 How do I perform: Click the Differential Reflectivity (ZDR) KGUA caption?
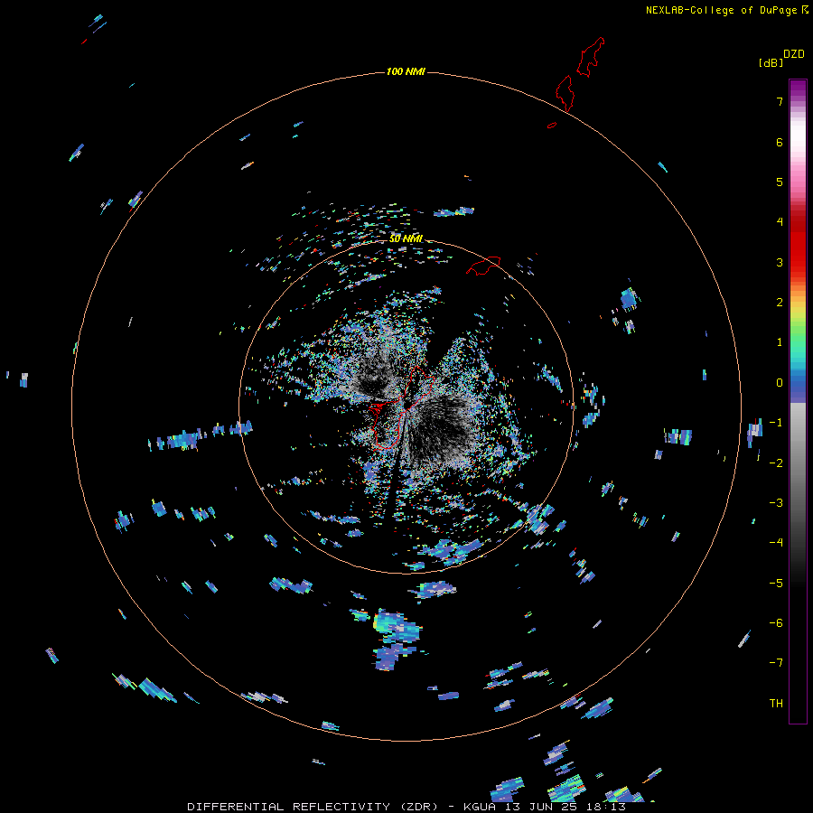point(406,807)
